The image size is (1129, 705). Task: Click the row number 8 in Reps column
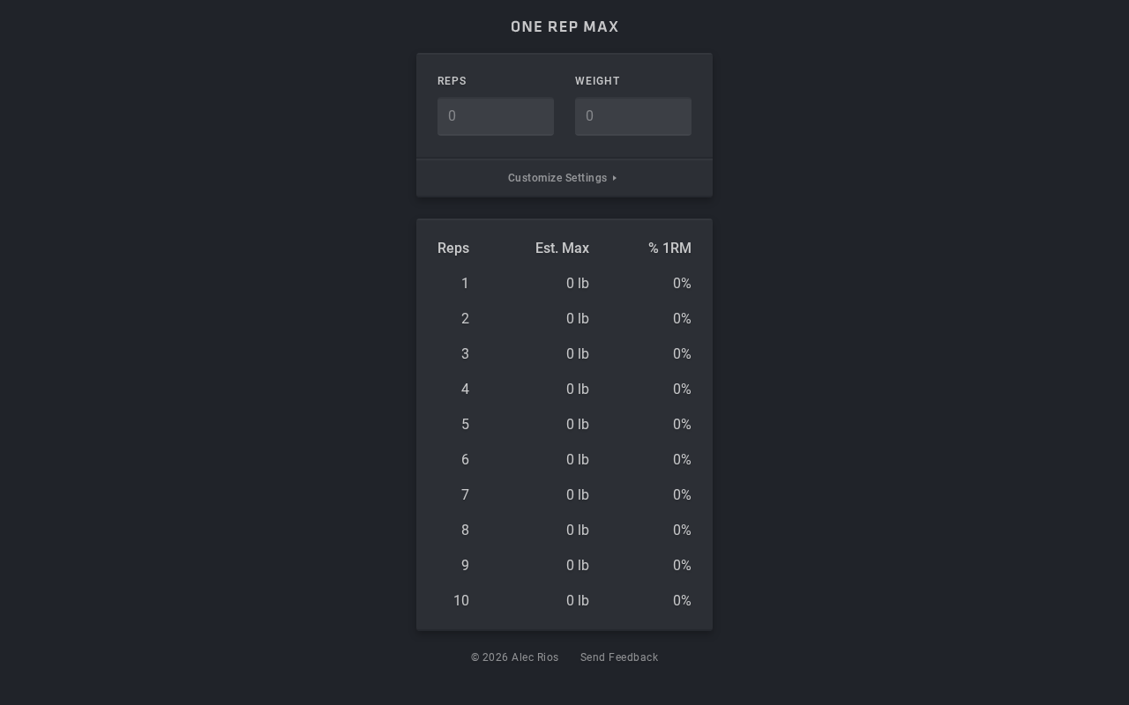coord(465,531)
